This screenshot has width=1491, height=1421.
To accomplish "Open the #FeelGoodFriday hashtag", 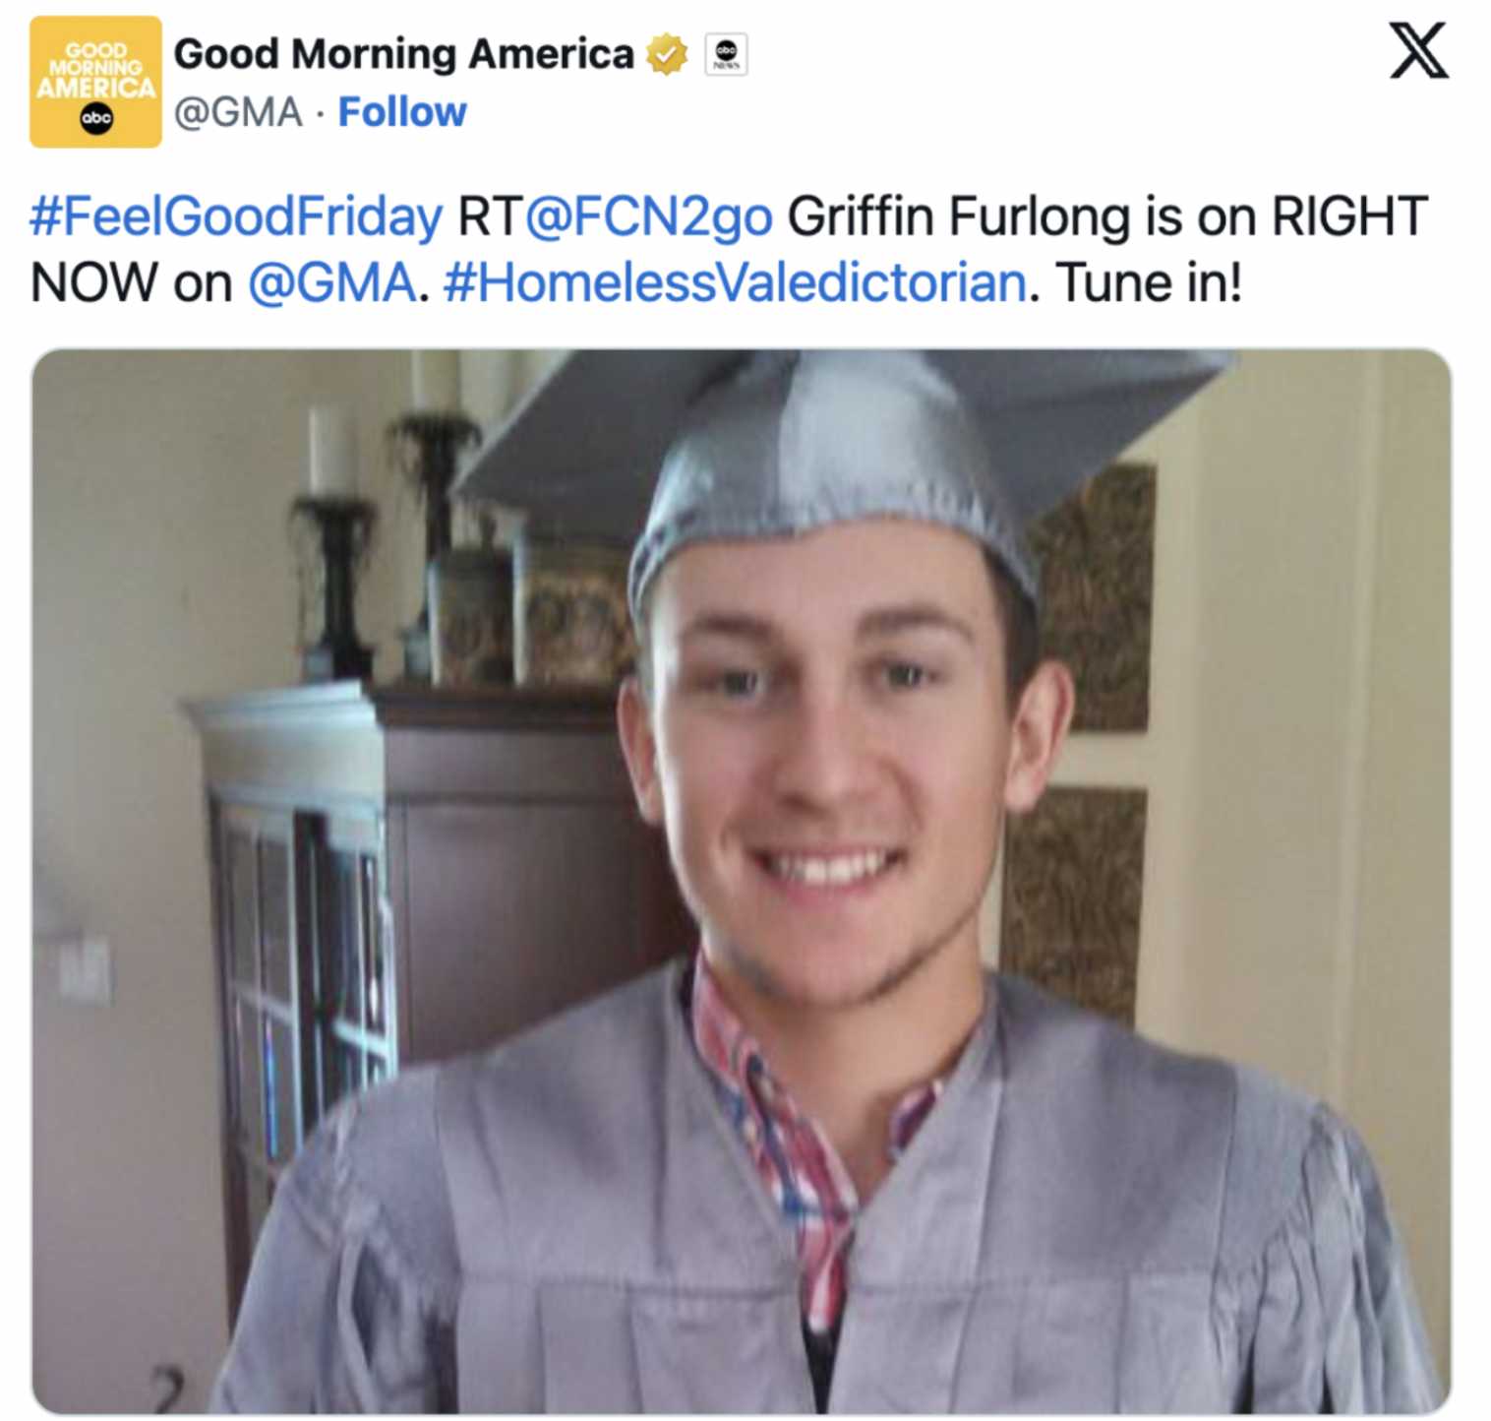I will pos(236,217).
